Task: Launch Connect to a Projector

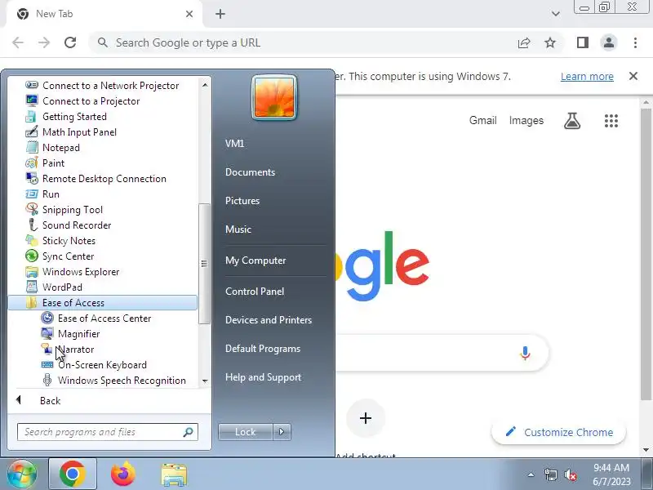Action: [83, 100]
